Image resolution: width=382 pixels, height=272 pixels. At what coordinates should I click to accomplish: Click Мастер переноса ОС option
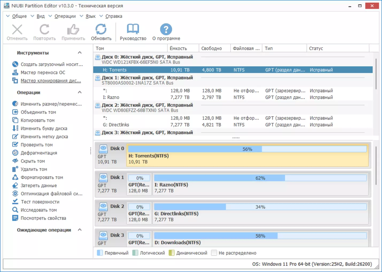pos(43,73)
